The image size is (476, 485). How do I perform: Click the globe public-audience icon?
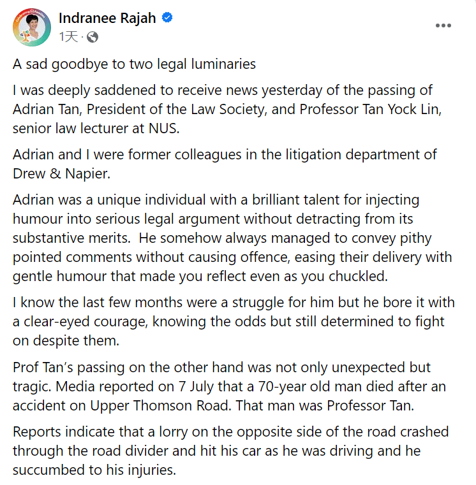coord(93,37)
